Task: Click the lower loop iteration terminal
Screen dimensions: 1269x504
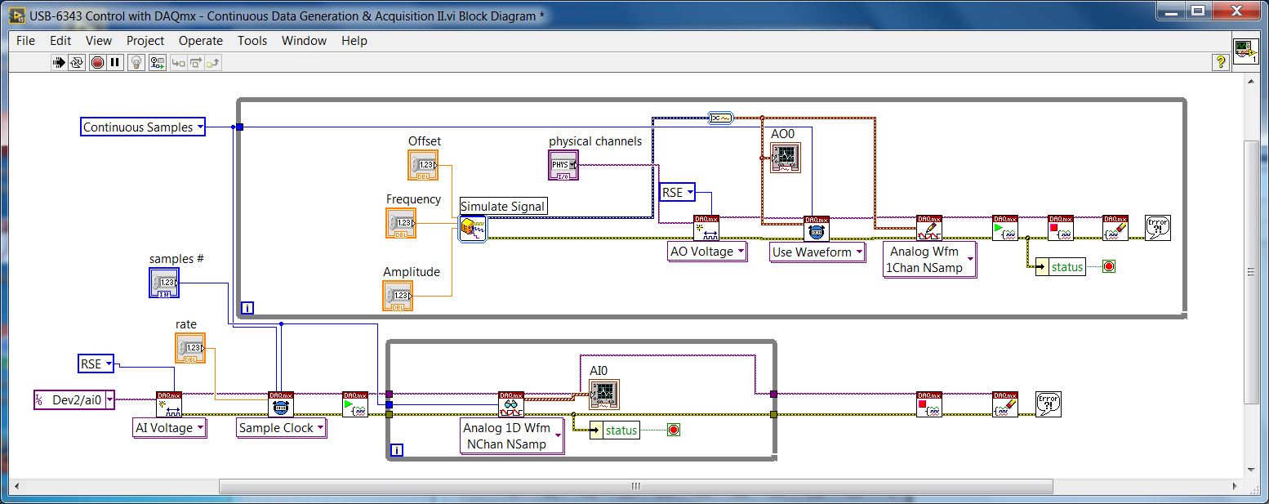Action: pos(397,450)
